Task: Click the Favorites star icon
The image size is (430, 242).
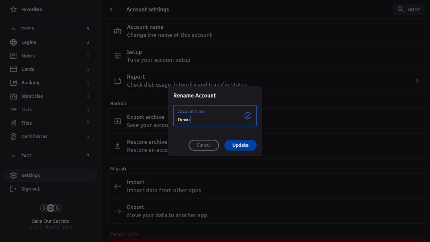Action: click(x=13, y=9)
